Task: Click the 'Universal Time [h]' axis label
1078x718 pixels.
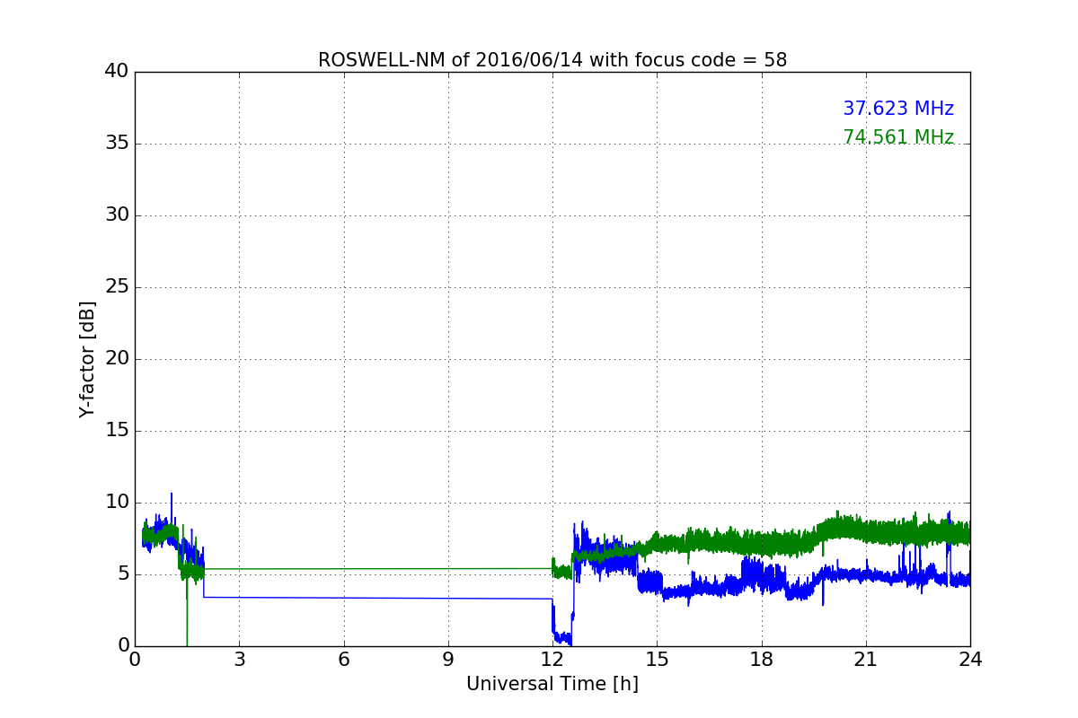Action: coord(552,684)
